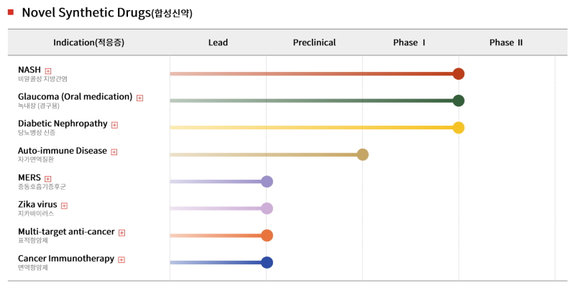Click the Zika virus indication label

click(38, 205)
